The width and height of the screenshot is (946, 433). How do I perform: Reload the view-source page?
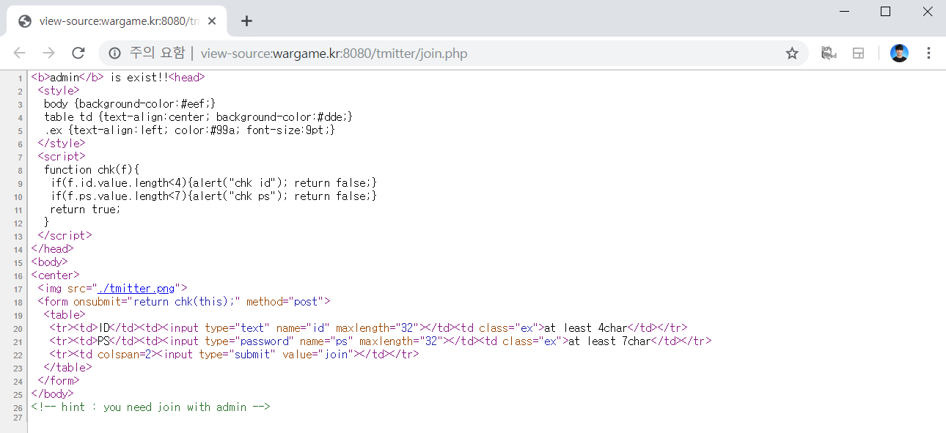pyautogui.click(x=78, y=53)
